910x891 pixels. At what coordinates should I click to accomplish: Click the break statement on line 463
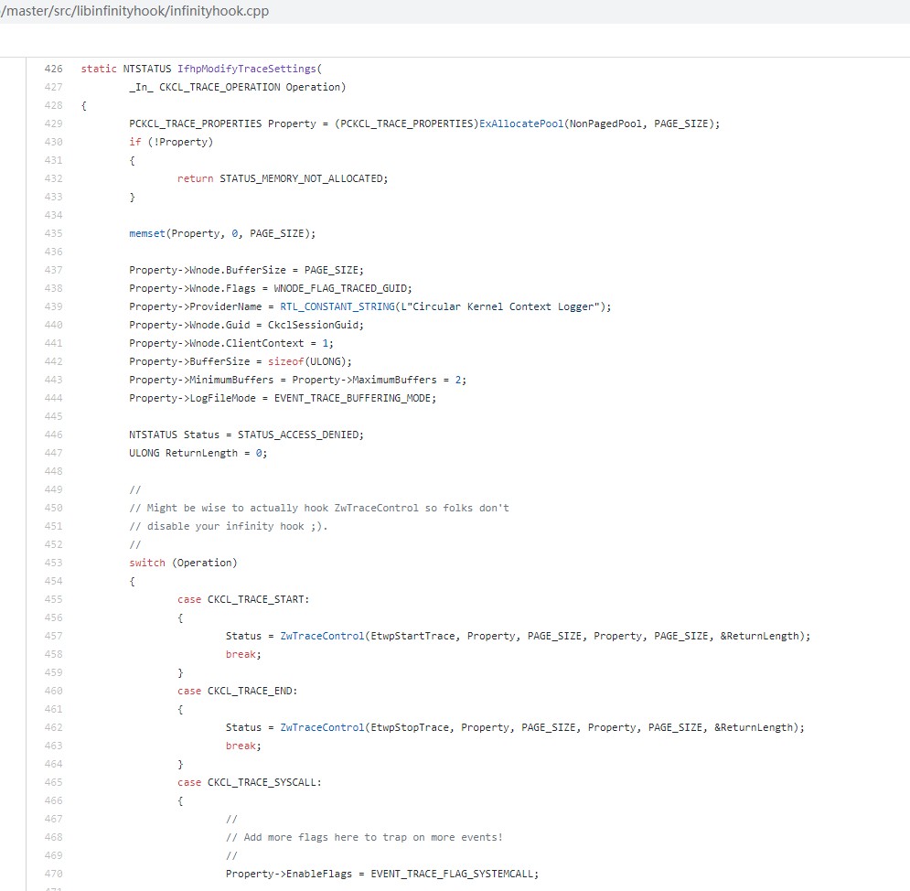coord(243,746)
